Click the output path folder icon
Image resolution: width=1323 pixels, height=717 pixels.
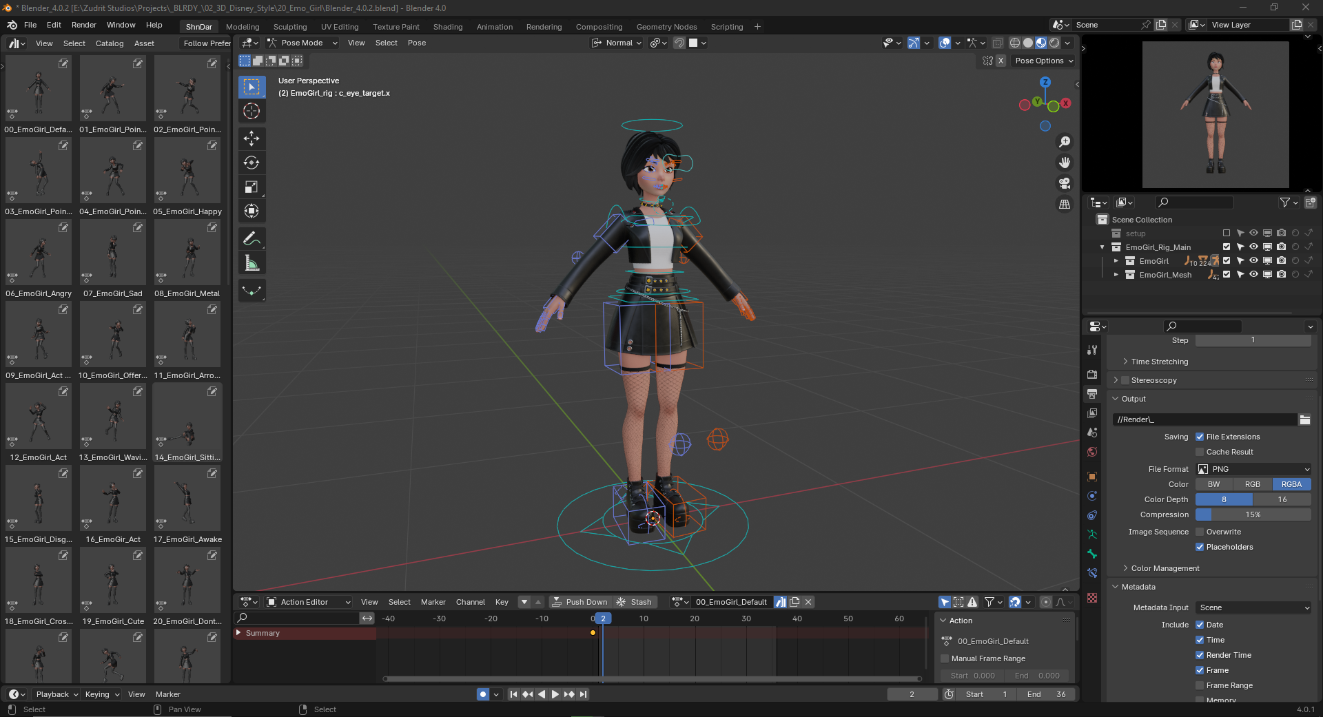point(1304,419)
